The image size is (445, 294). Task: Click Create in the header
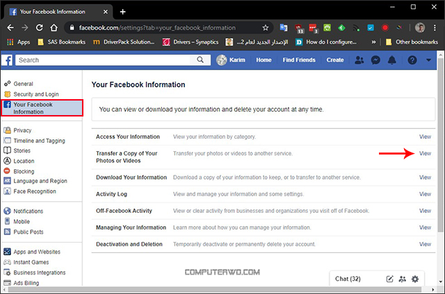[x=335, y=60]
